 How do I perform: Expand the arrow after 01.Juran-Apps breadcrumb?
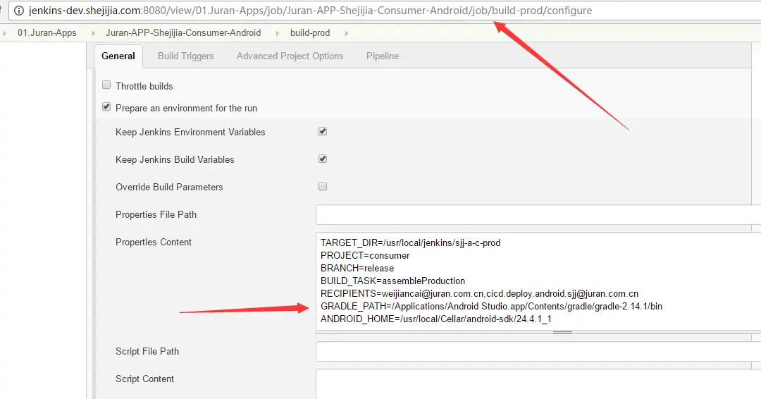click(93, 33)
